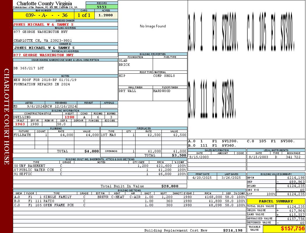Select mailing address 877 GEORGE WASHINGTON HWY

click(41, 32)
